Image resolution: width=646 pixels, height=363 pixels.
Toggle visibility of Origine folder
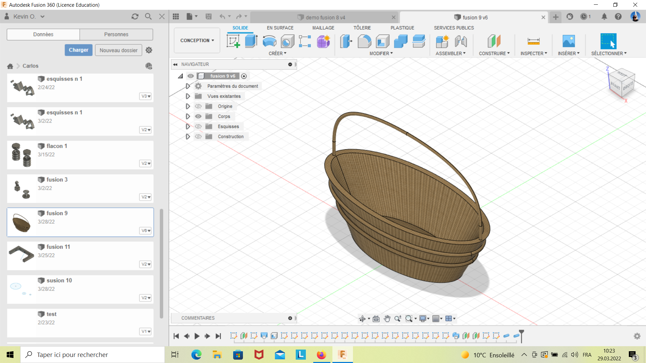[x=198, y=106]
